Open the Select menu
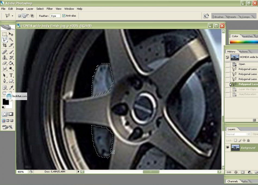Viewport: 258px width, 185px height. [40, 9]
